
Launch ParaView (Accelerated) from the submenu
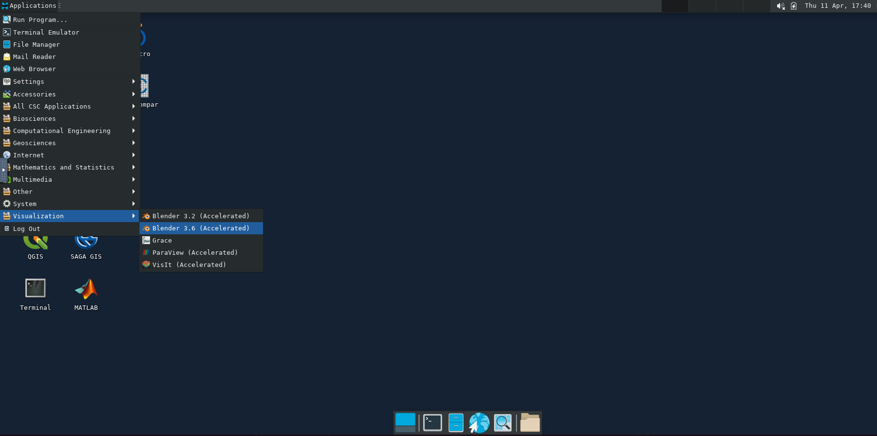click(x=195, y=252)
